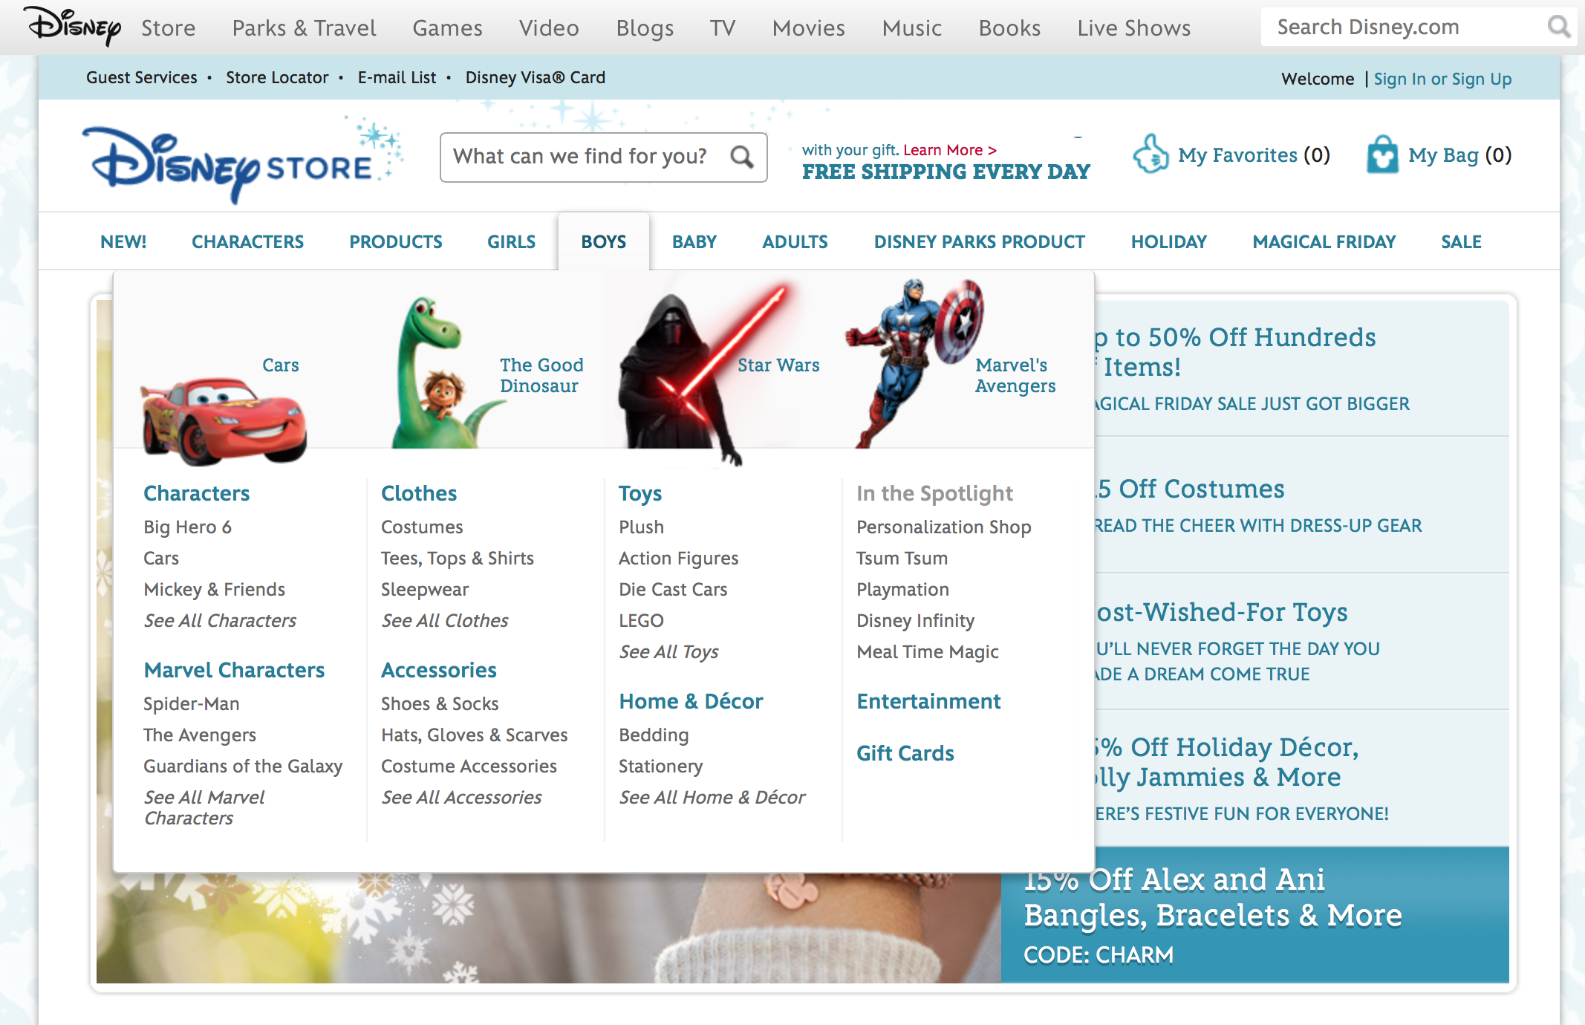Click the Alex and Ani promo banner

[1254, 915]
